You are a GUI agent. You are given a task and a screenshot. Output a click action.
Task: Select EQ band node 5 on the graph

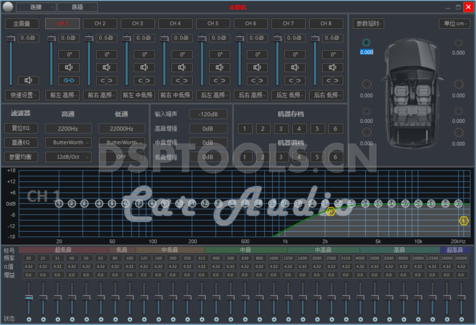112,203
